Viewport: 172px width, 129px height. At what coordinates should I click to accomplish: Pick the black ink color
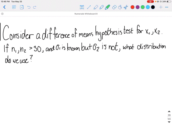pos(153,7)
